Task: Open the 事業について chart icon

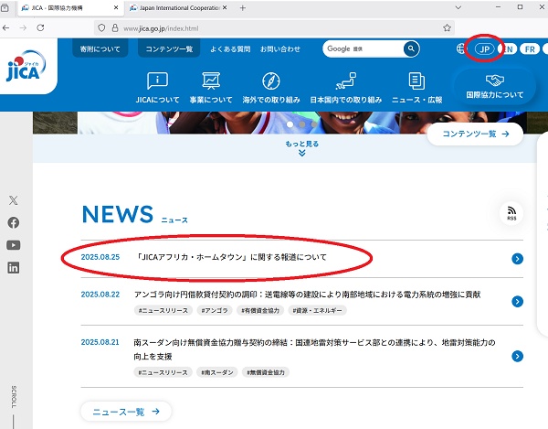Action: point(211,80)
